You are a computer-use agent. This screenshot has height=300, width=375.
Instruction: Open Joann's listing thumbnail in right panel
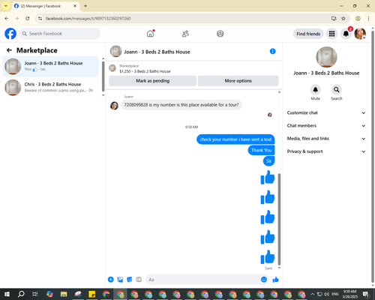pos(326,57)
